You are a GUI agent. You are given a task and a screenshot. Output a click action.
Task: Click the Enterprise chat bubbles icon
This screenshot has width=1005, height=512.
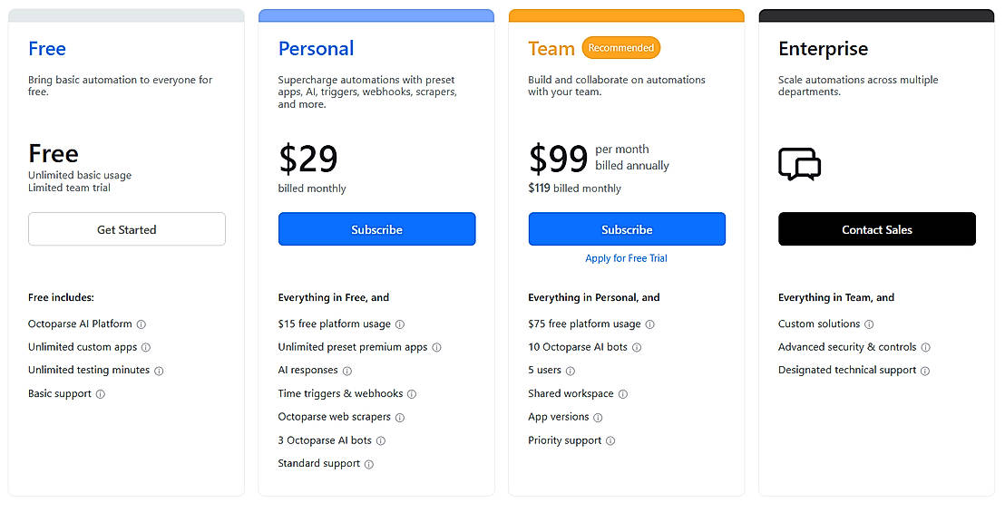point(799,164)
